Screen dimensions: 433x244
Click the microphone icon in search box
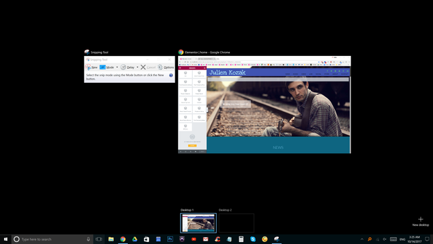pos(88,239)
